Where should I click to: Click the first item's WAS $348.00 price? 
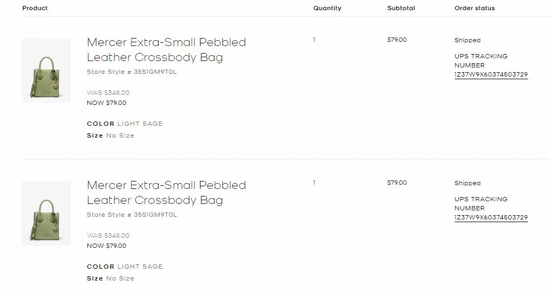coord(108,93)
